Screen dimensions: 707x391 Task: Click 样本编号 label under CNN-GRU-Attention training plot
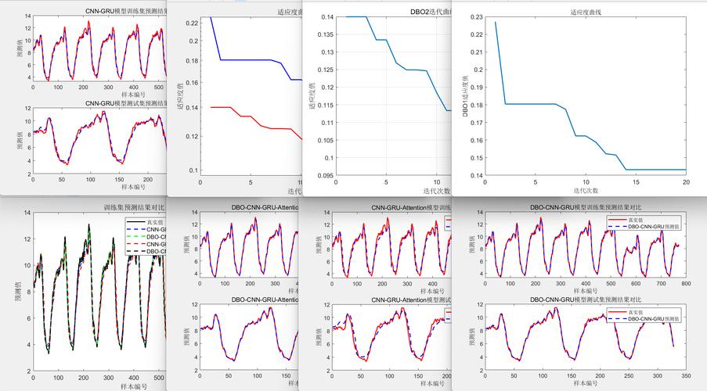pyautogui.click(x=432, y=291)
